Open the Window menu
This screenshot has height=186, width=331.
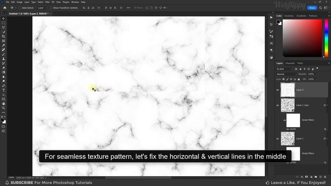[75, 2]
